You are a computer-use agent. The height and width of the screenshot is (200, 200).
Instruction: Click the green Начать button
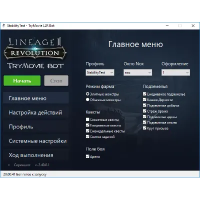click(22, 80)
